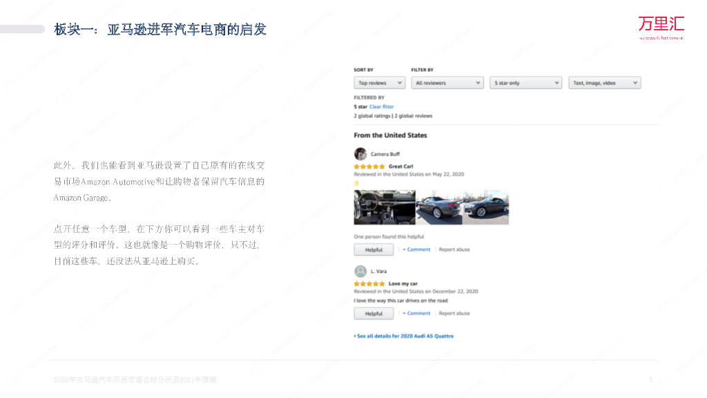Open 'See all details for 2020 Audi A5 Quattro'
Image resolution: width=707 pixels, height=398 pixels.
405,336
